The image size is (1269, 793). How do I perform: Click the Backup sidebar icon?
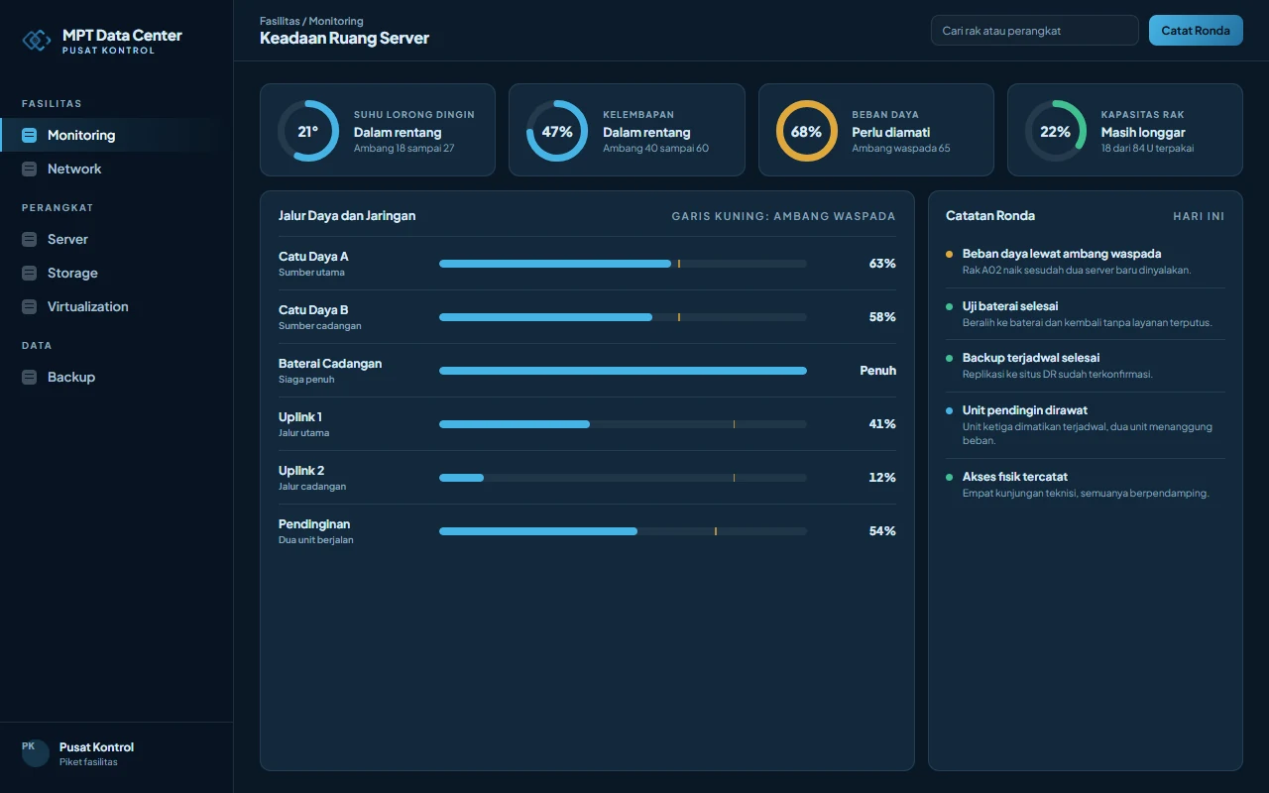(29, 377)
